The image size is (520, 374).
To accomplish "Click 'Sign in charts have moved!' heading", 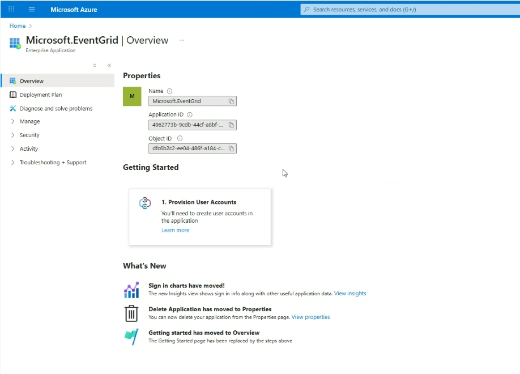I will [186, 286].
